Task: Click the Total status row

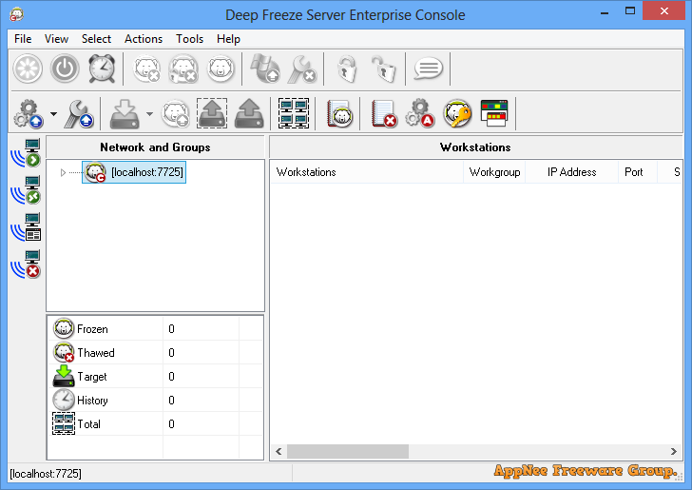Action: click(x=155, y=424)
